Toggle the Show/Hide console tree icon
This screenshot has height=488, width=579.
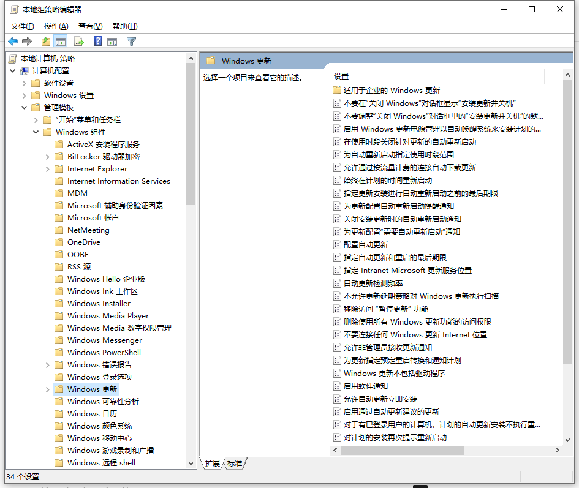(61, 42)
